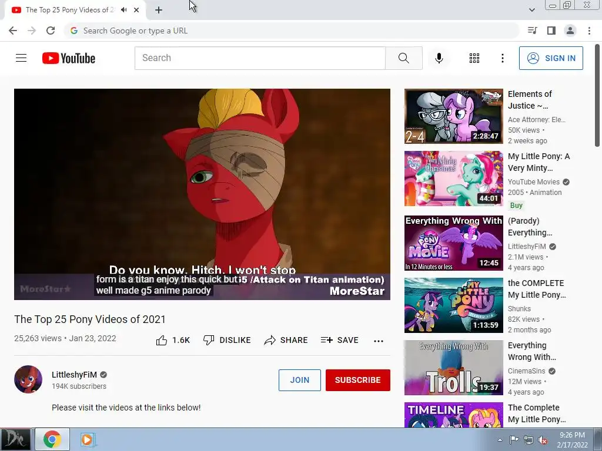Screen dimensions: 602x451
Task: Click title '(Parody) Everything...'
Action: coord(530,227)
